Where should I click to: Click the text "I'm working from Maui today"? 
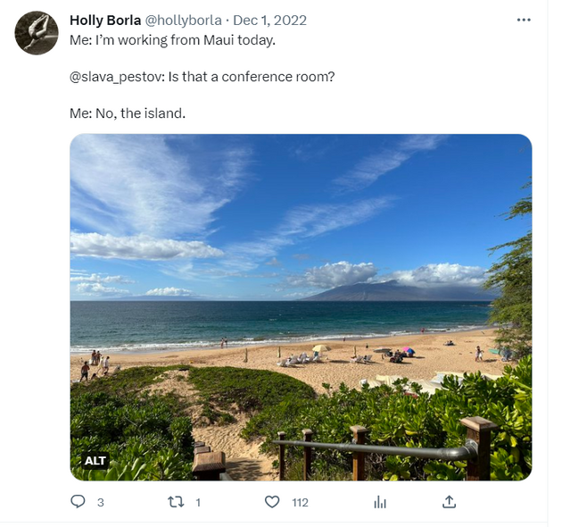tap(175, 40)
